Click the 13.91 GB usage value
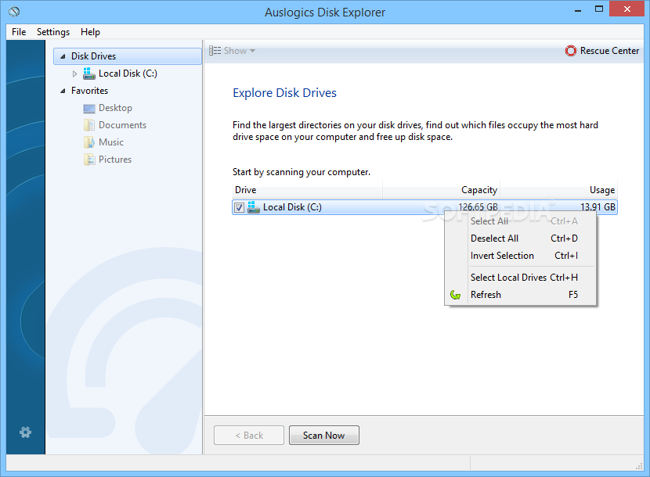This screenshot has width=650, height=477. point(598,207)
